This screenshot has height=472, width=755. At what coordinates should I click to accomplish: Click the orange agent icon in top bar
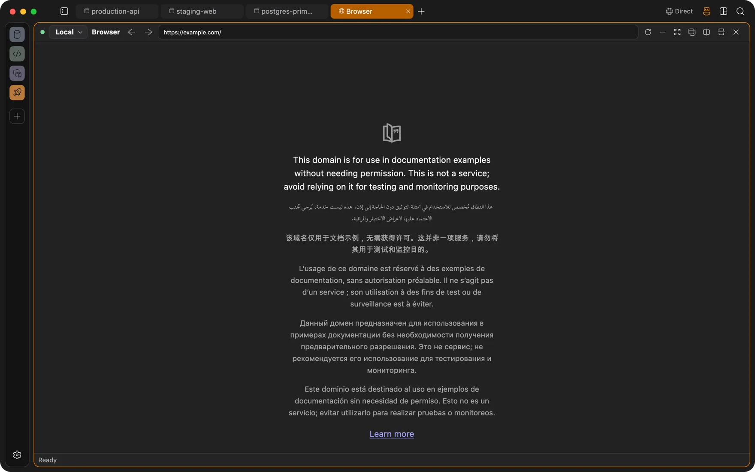click(x=707, y=11)
